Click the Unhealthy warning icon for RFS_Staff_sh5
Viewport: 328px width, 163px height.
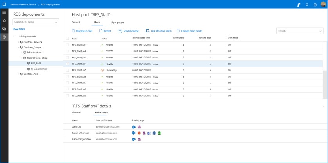(102, 70)
